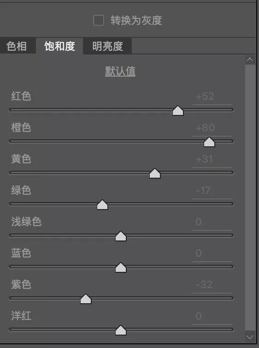259x348 pixels.
Task: Enable the 转换为灰度 checkbox
Action: (x=99, y=20)
